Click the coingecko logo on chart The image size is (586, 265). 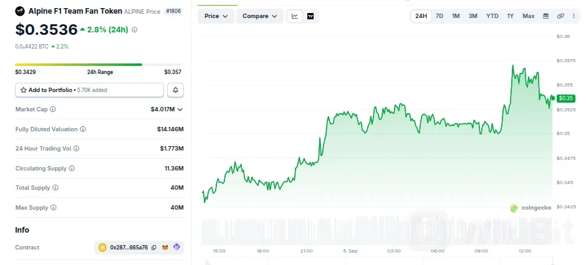pos(531,208)
